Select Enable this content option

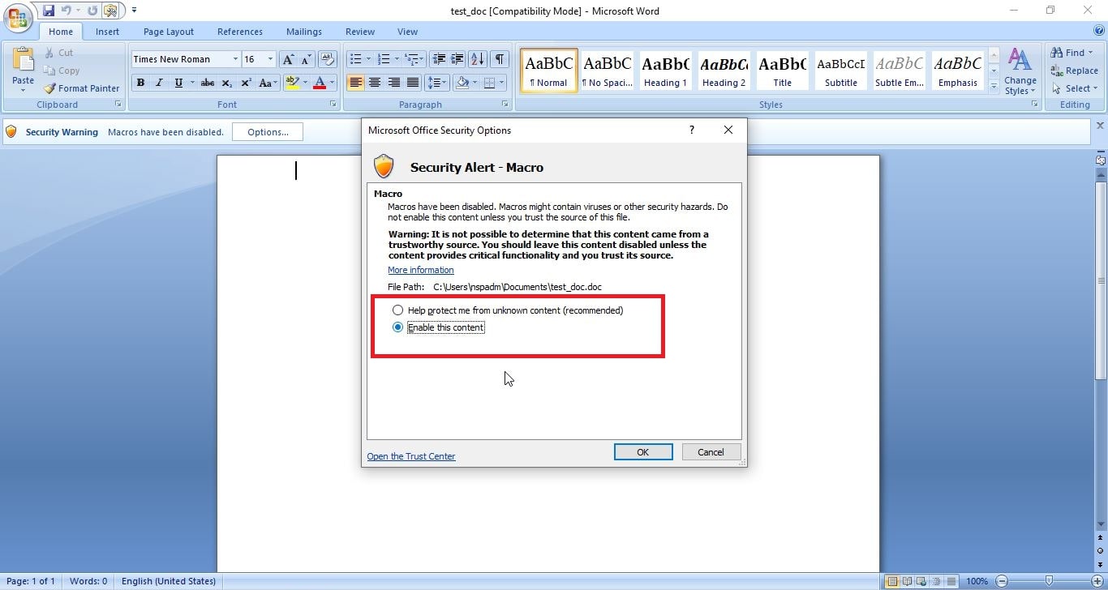coord(438,327)
